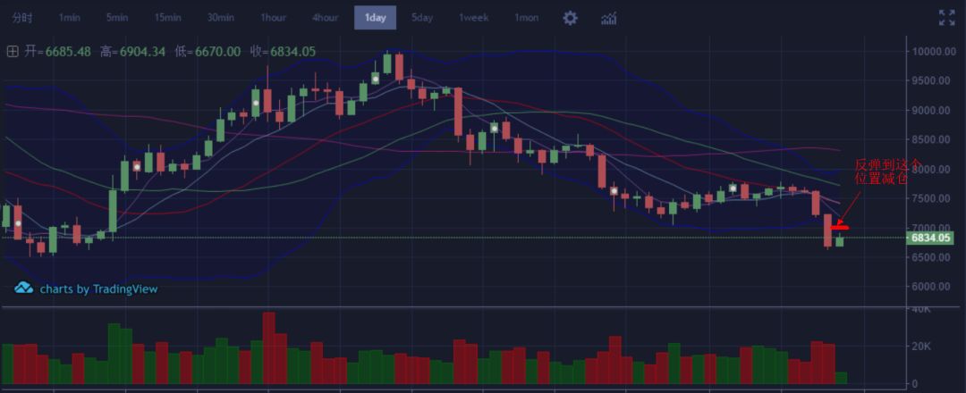Viewport: 966px width, 393px height.
Task: Click the charts by TradingView link
Action: tap(98, 288)
